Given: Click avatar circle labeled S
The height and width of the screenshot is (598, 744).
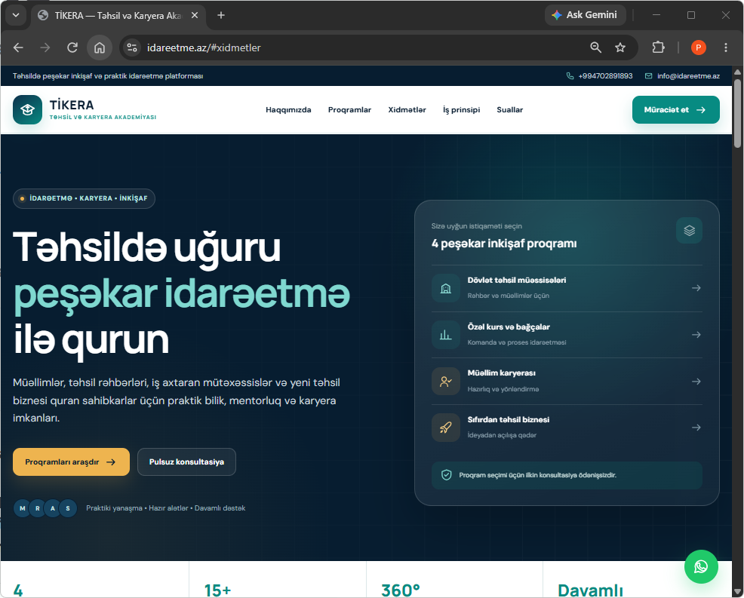Looking at the screenshot, I should pyautogui.click(x=68, y=508).
